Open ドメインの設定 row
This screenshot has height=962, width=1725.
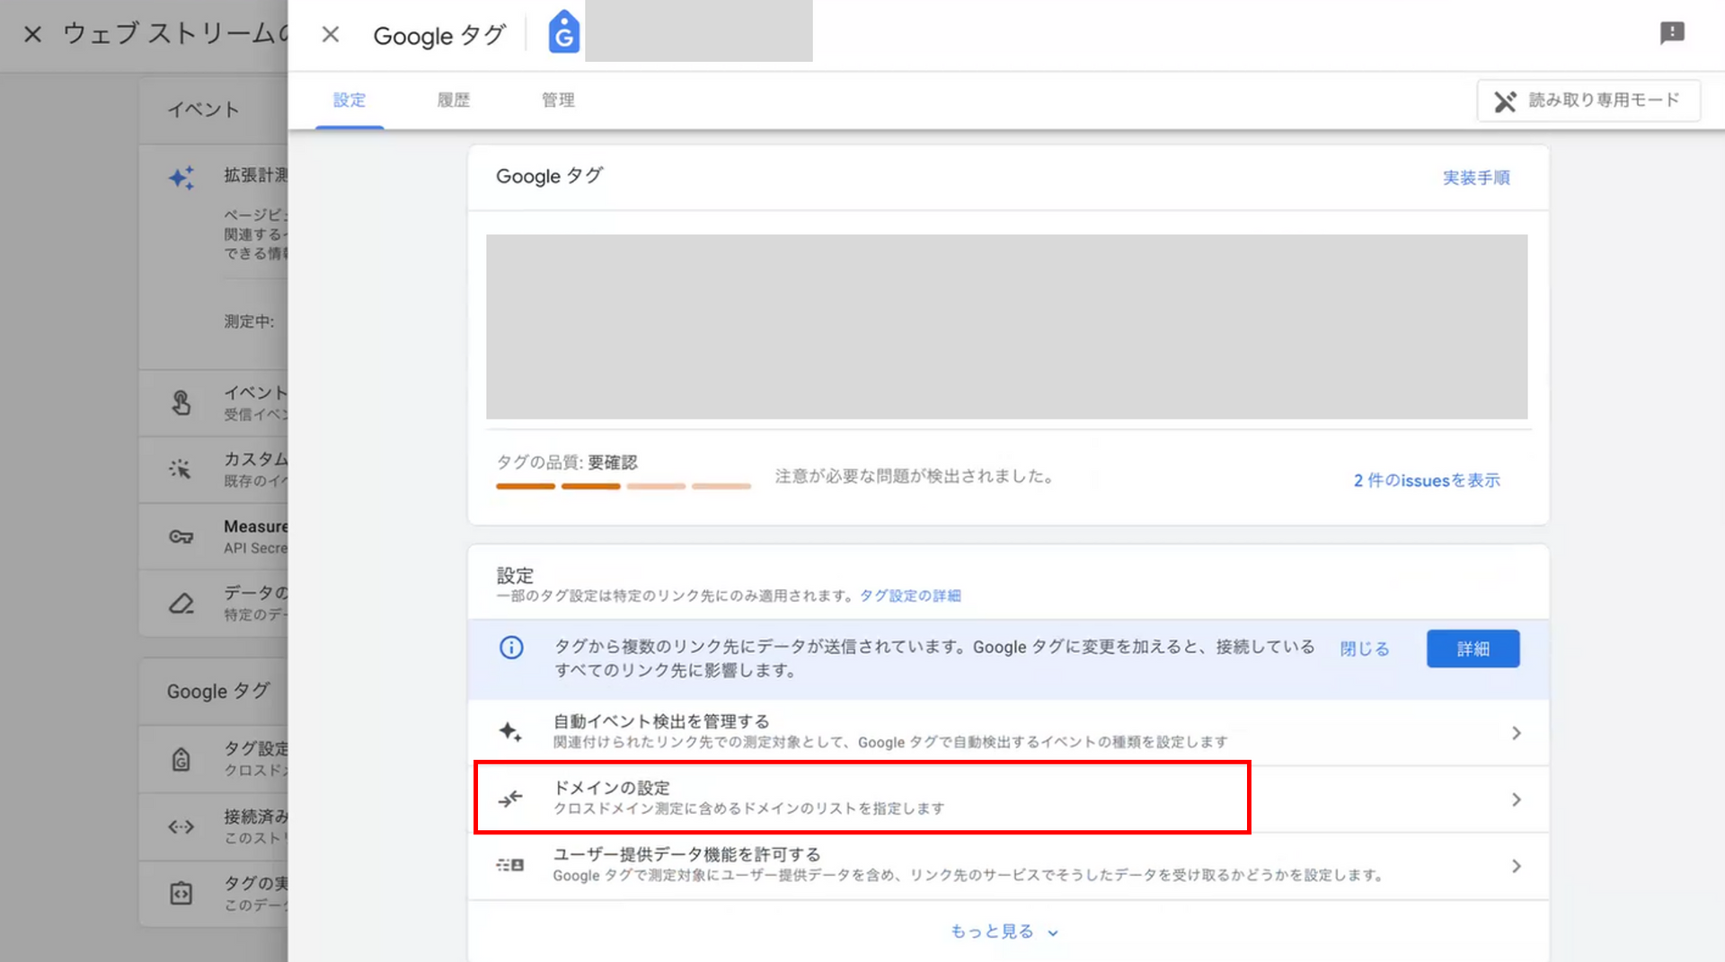(x=1008, y=799)
